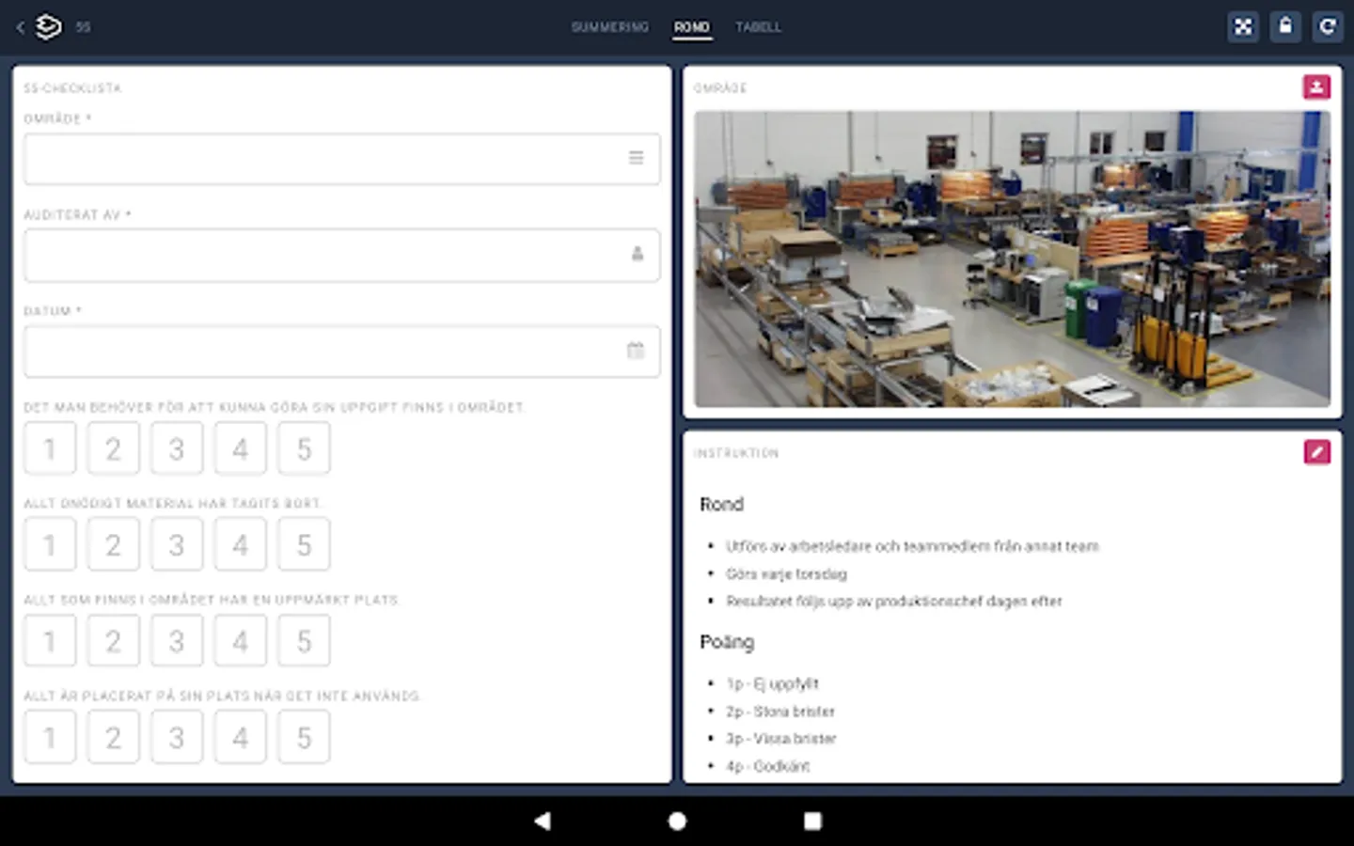Select text 'Görs varje torsdag'
Screen dimensions: 1354x846
pos(786,573)
